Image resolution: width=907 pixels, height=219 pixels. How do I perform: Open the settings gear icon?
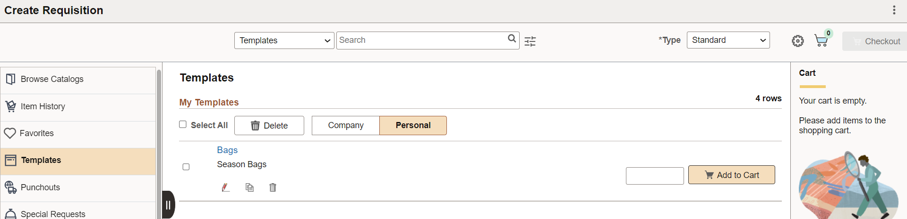click(798, 41)
